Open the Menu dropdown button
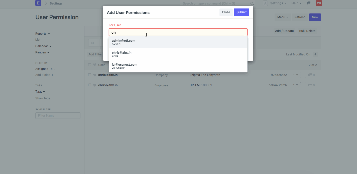Screen dimensions: 357x174 click(282, 17)
